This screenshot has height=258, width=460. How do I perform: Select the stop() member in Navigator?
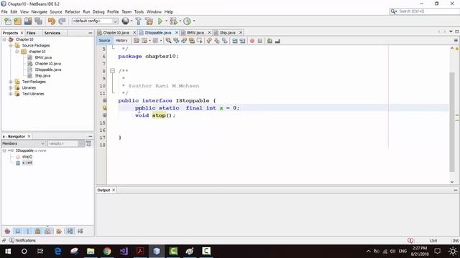click(27, 157)
